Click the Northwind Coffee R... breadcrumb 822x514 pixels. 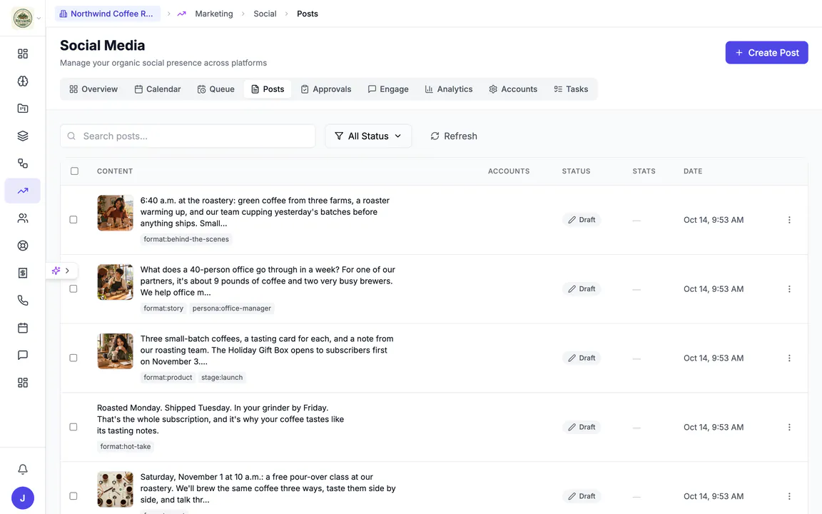click(108, 14)
